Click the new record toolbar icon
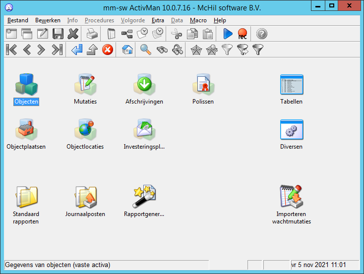This screenshot has width=364, height=274. (11, 34)
